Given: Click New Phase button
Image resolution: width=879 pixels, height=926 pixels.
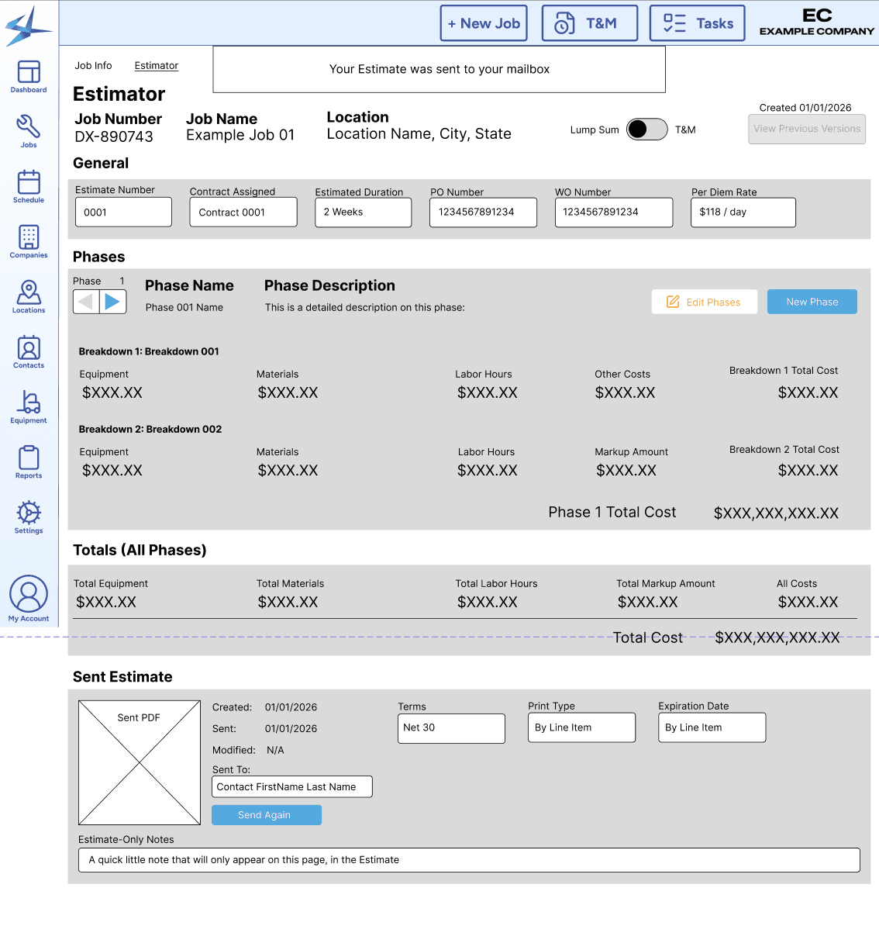Looking at the screenshot, I should click(x=812, y=302).
